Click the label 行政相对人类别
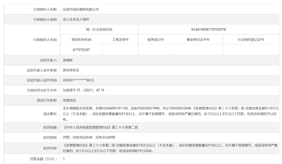The width and height of the screenshot is (282, 164). (45, 19)
